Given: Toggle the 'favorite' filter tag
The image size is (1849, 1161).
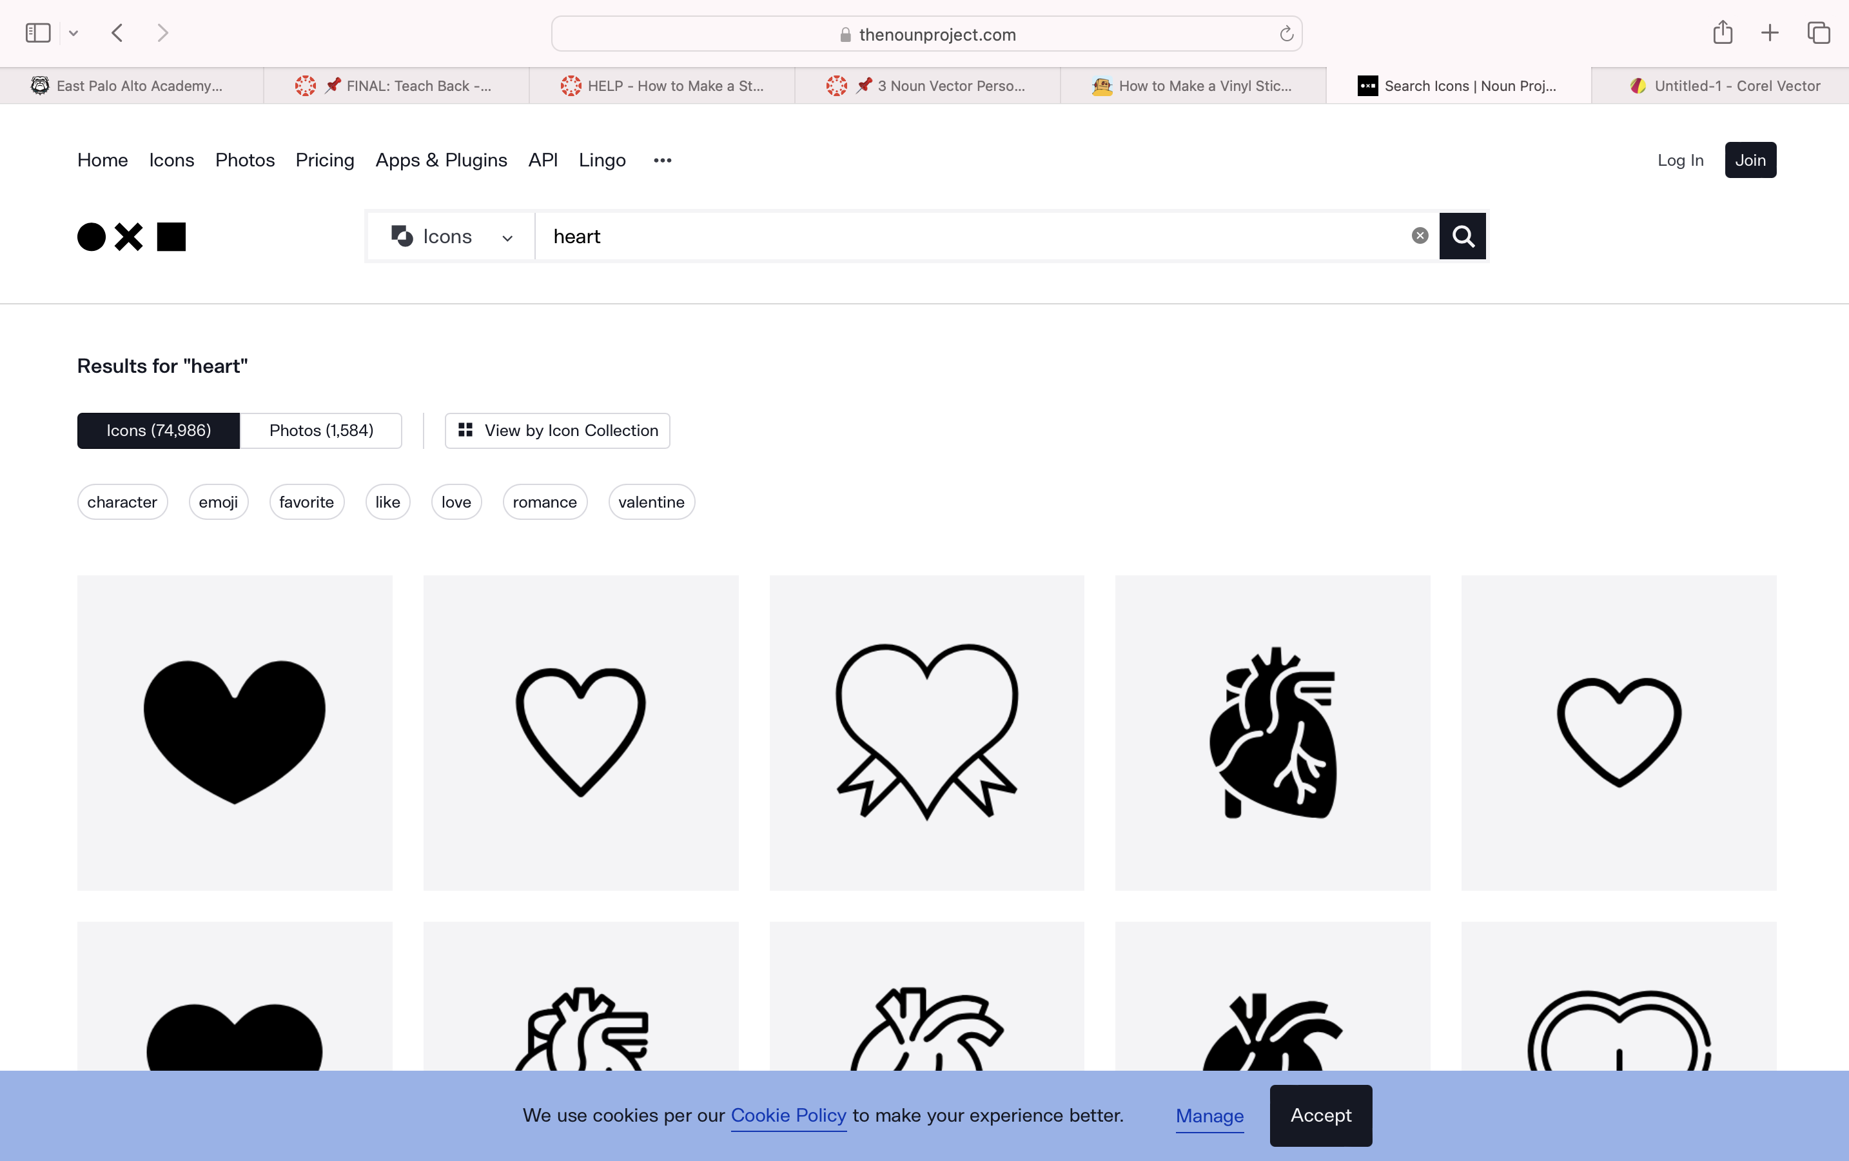Looking at the screenshot, I should pos(306,502).
